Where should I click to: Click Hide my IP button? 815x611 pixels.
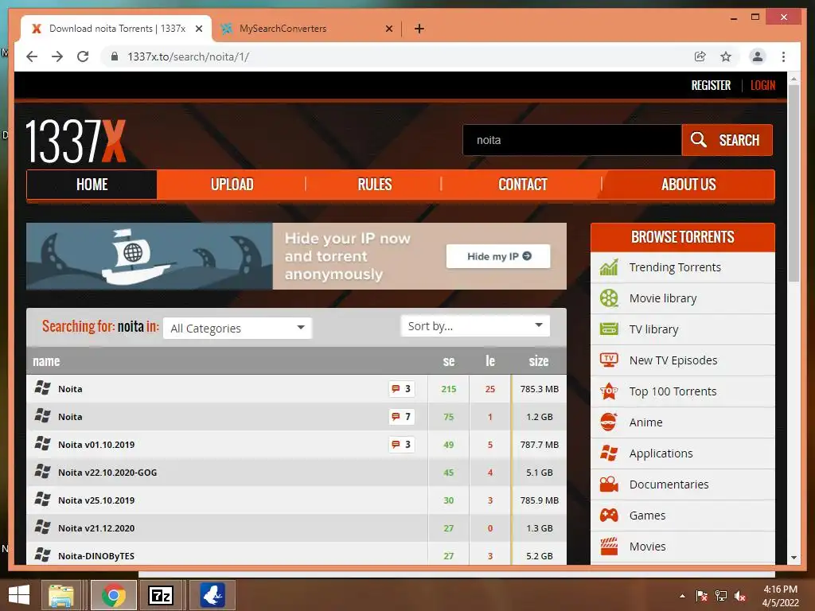pyautogui.click(x=498, y=256)
